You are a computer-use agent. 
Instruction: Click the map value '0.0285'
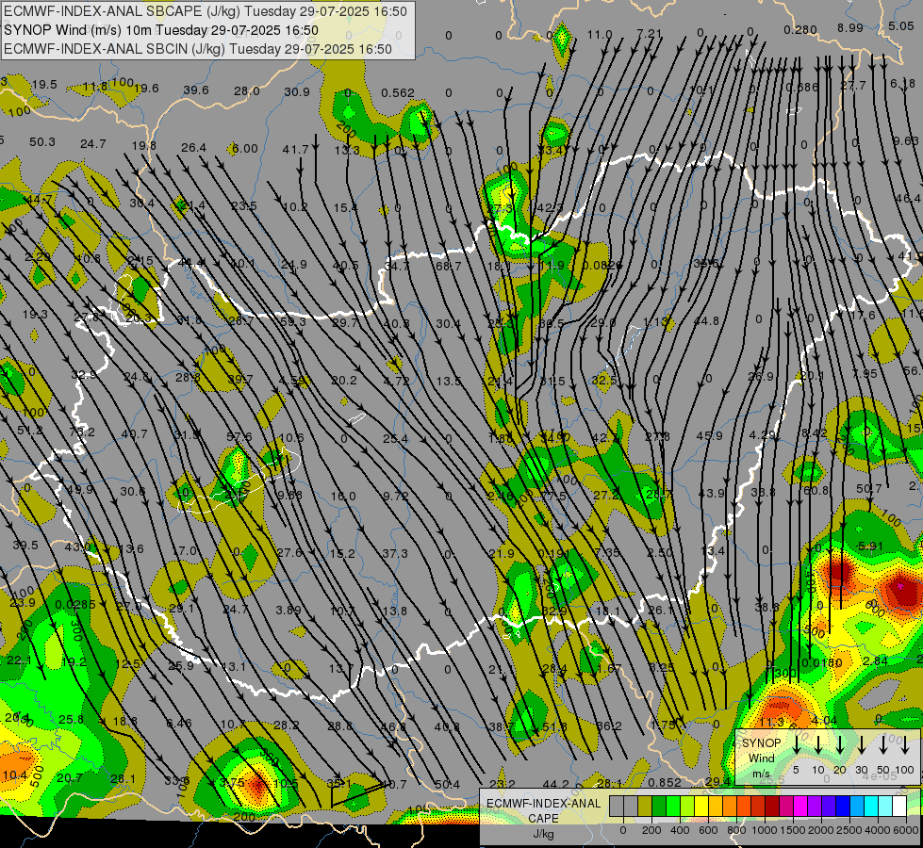point(74,604)
